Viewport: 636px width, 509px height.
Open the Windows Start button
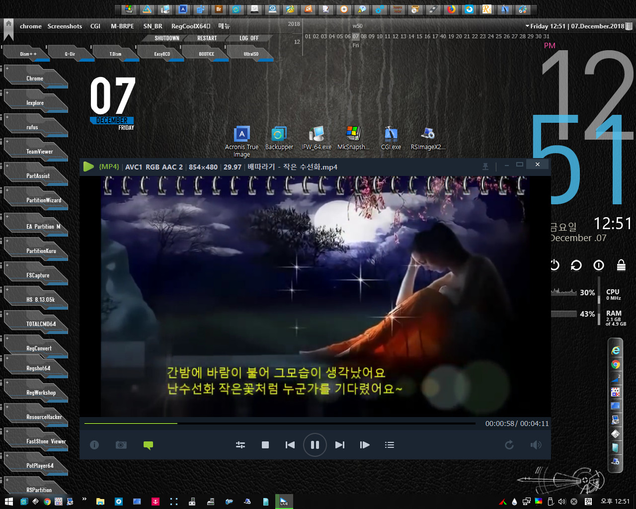click(8, 502)
